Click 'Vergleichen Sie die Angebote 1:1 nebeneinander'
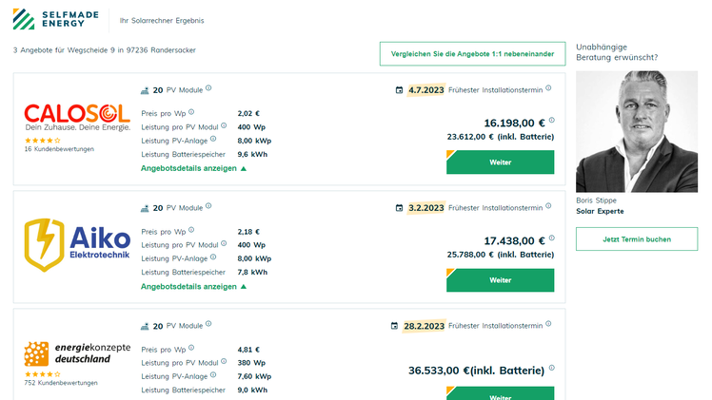 click(472, 54)
